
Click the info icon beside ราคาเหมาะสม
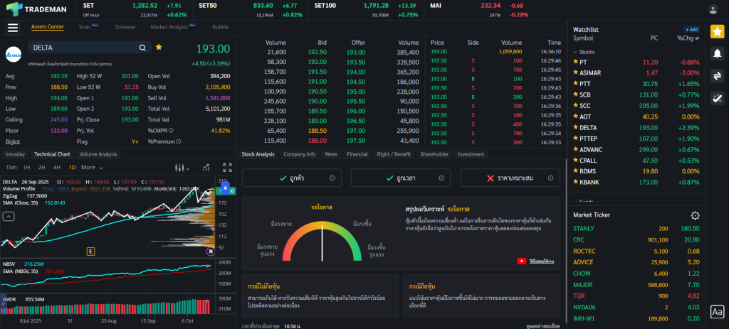tap(550, 178)
